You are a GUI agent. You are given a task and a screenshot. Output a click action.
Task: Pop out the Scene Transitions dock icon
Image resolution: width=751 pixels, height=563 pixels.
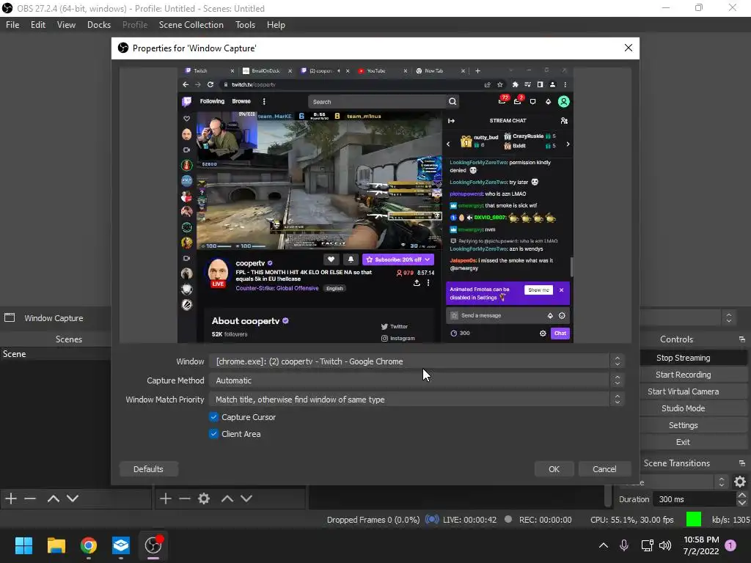742,463
